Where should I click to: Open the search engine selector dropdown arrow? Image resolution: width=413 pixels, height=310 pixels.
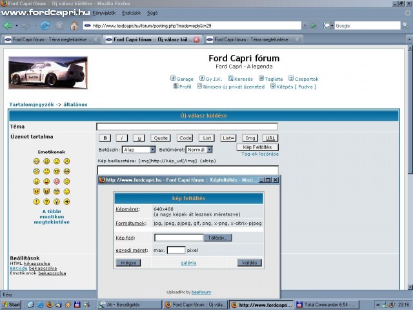(332, 26)
